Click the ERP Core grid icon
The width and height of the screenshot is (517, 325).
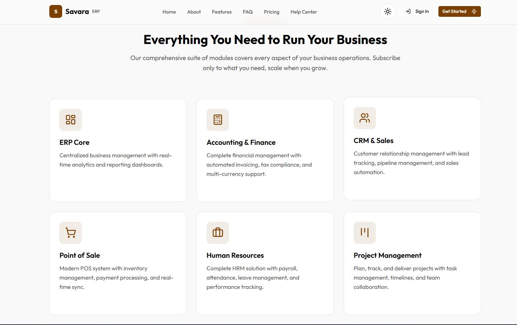pos(70,119)
